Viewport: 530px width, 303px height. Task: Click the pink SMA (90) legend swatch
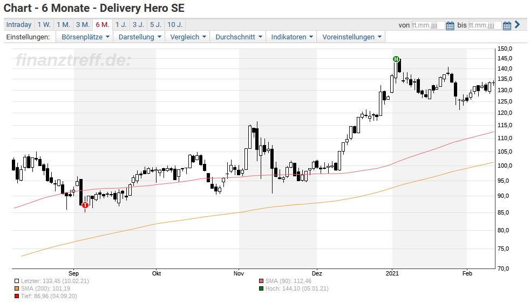coord(261,281)
